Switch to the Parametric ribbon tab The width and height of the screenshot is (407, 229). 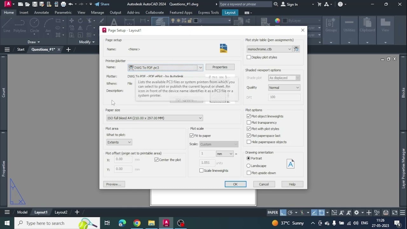pos(63,12)
